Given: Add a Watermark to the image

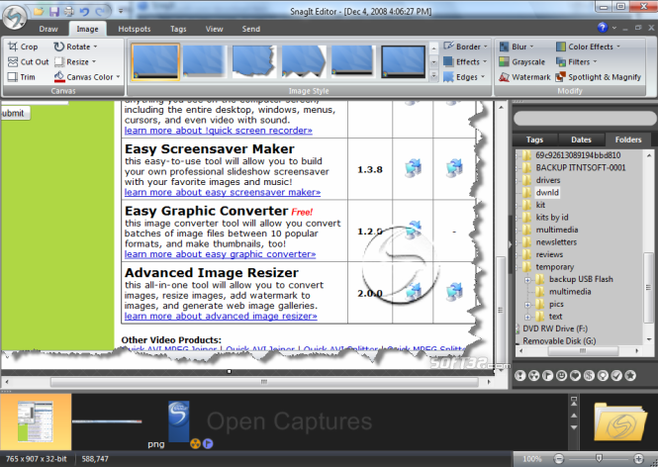Looking at the screenshot, I should 524,77.
